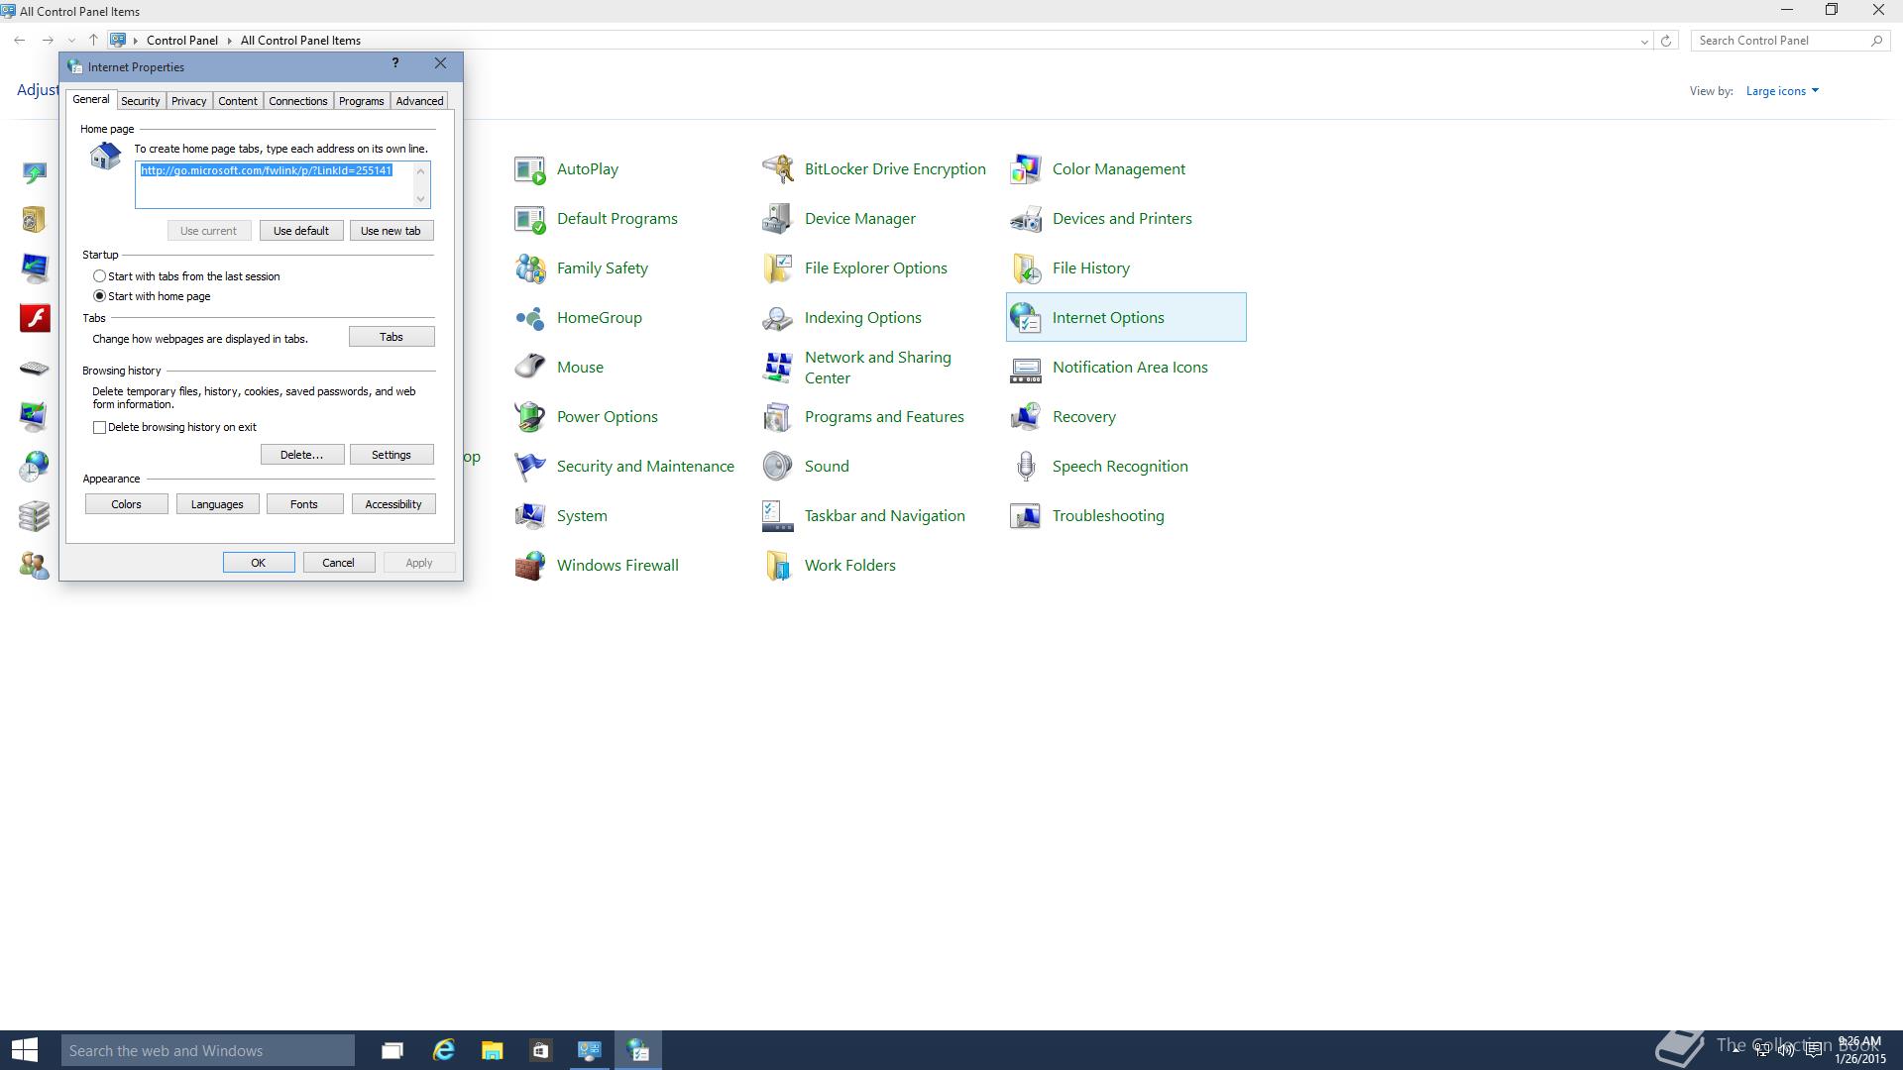
Task: Open Security and Maintenance flag icon
Action: (x=530, y=467)
